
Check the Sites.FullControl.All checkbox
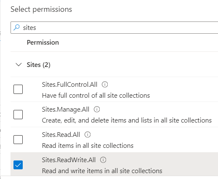click(x=18, y=89)
